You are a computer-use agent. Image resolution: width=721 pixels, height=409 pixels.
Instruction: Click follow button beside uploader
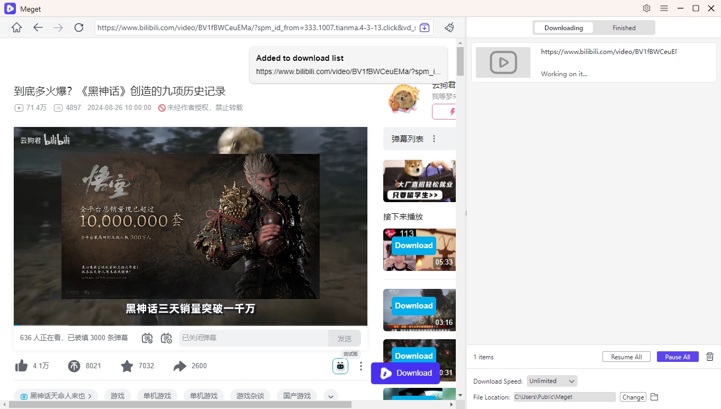444,112
